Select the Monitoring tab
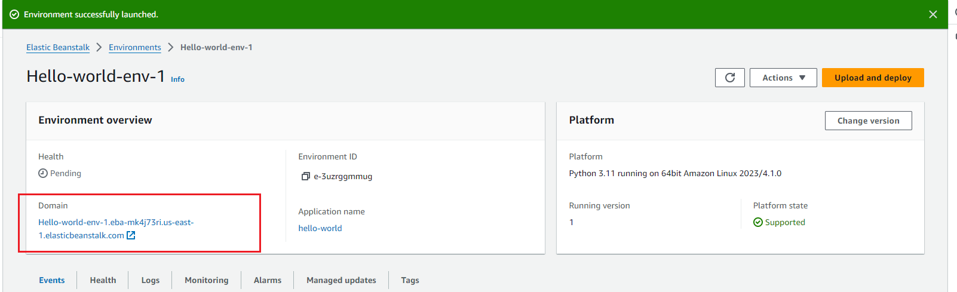957x292 pixels. pos(206,280)
